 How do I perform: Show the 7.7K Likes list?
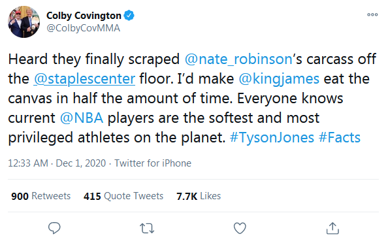199,196
